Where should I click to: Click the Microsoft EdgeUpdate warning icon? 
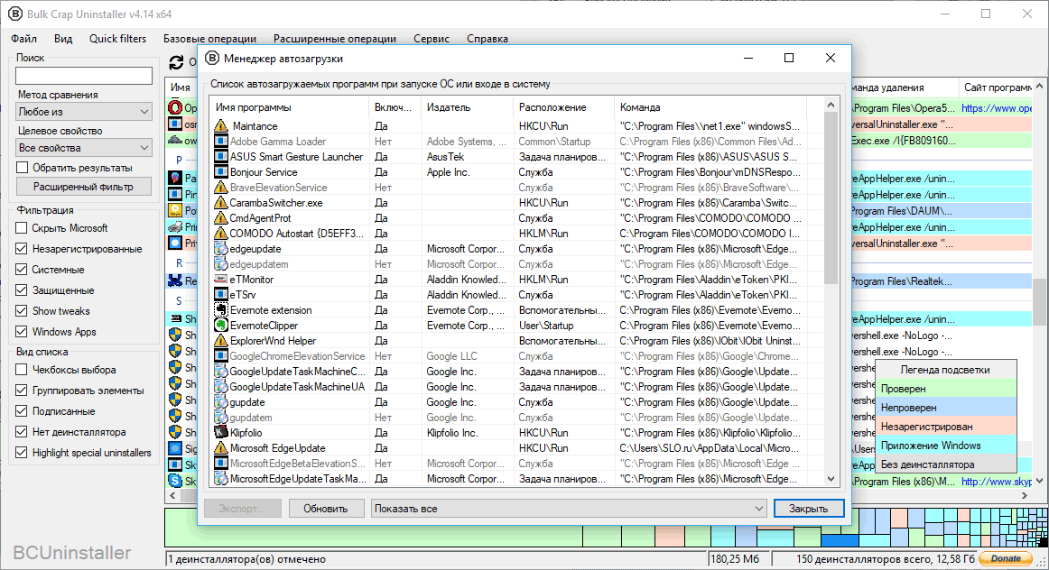[221, 448]
